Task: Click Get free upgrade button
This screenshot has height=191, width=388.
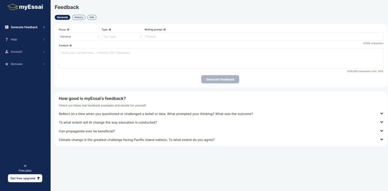Action: [x=25, y=178]
